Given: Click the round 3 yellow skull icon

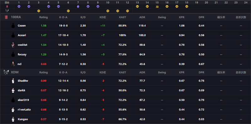Looking at the screenshot, I should pyautogui.click(x=39, y=11).
